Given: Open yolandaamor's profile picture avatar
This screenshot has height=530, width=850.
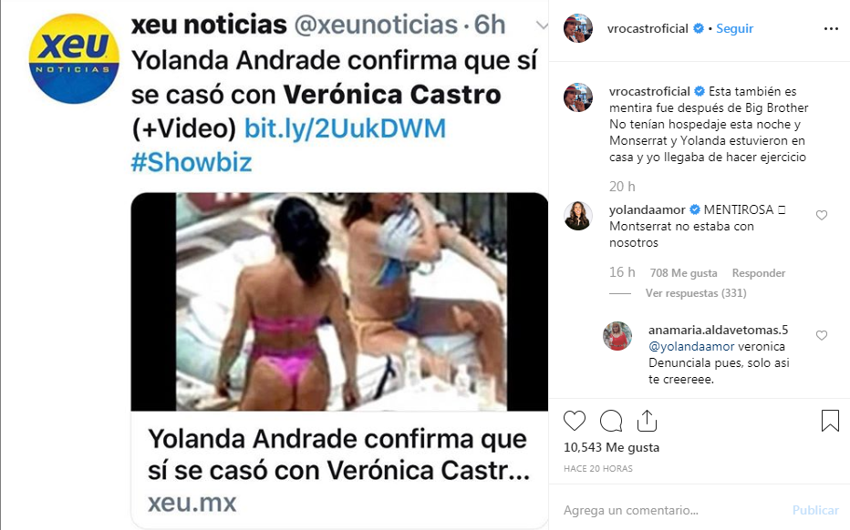Looking at the screenshot, I should pos(578,216).
